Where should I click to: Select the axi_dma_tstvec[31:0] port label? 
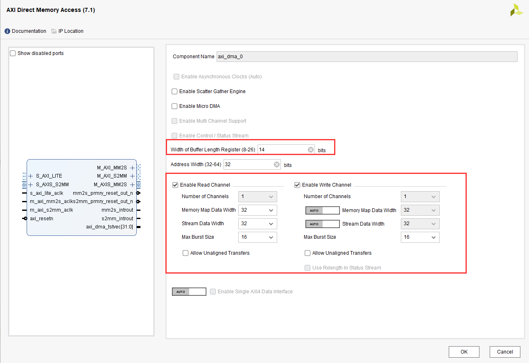(109, 227)
